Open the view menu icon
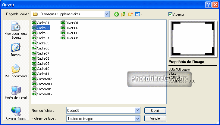The width and height of the screenshot is (220, 125). 139,14
